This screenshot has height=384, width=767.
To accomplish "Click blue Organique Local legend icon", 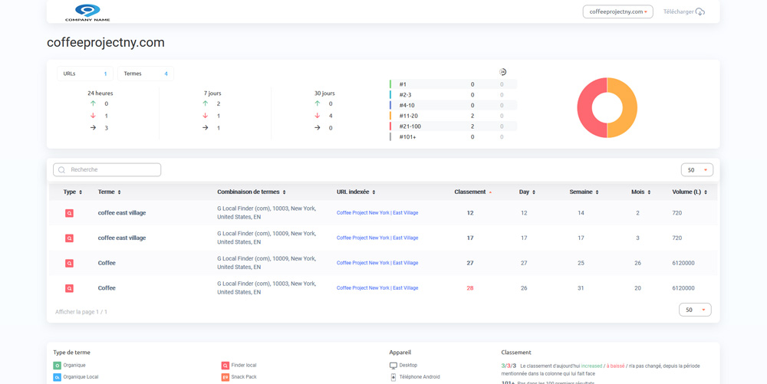I will (58, 377).
